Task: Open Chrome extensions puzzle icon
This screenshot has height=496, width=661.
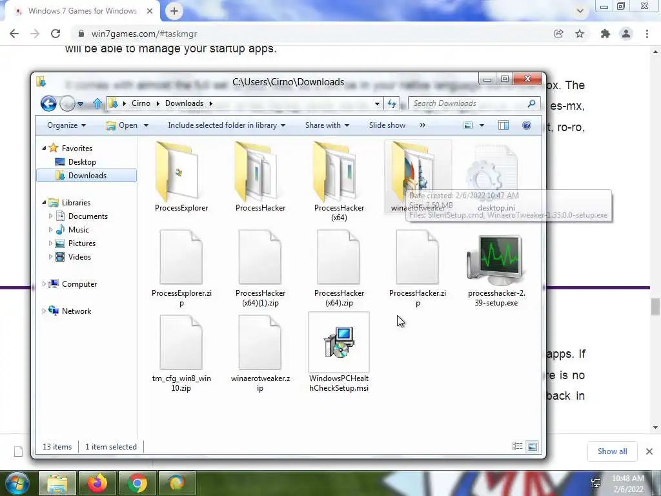Action: [605, 34]
